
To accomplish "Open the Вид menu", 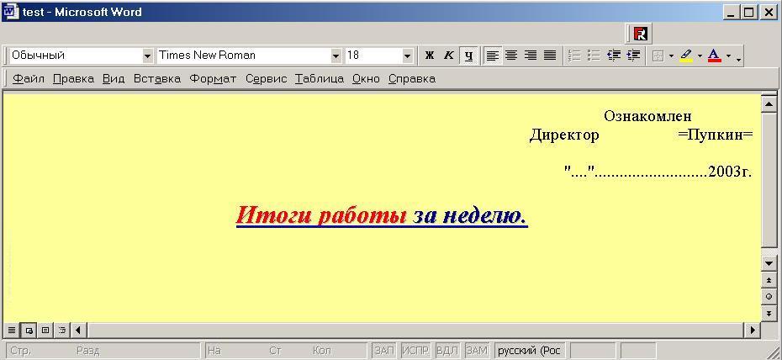I will point(114,79).
